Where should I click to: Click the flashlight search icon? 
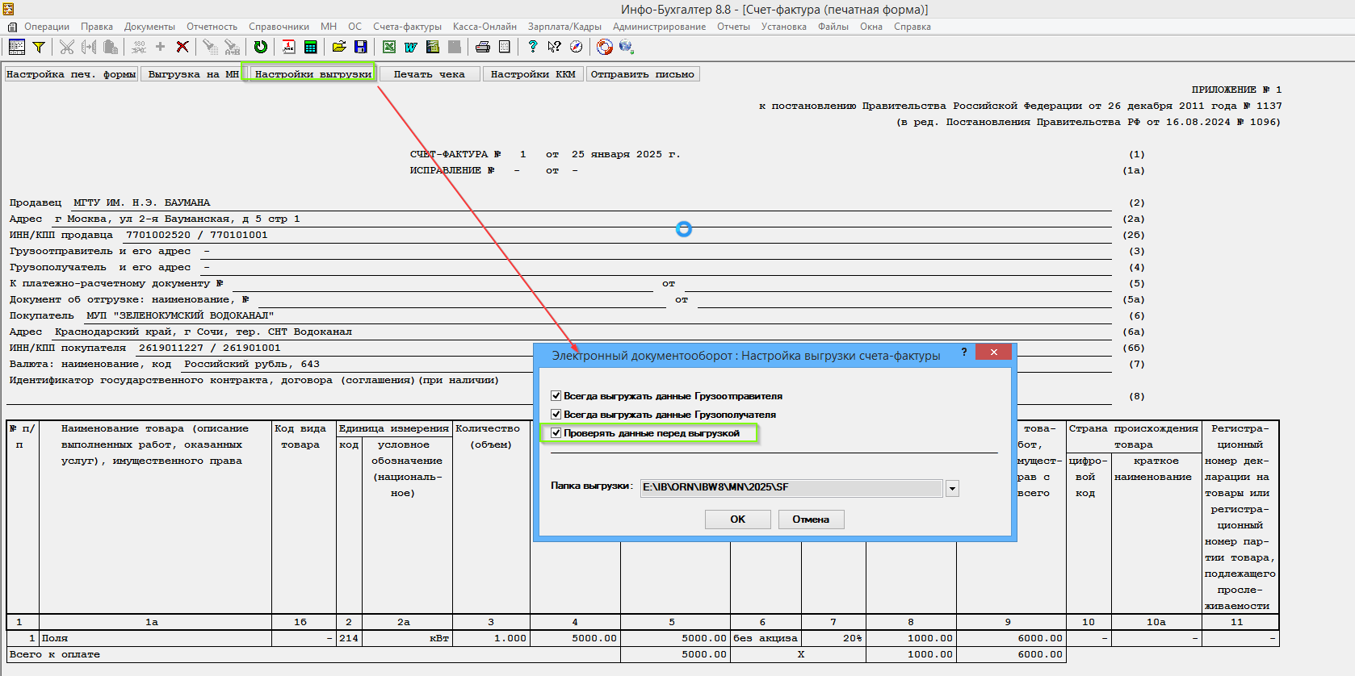tap(210, 47)
